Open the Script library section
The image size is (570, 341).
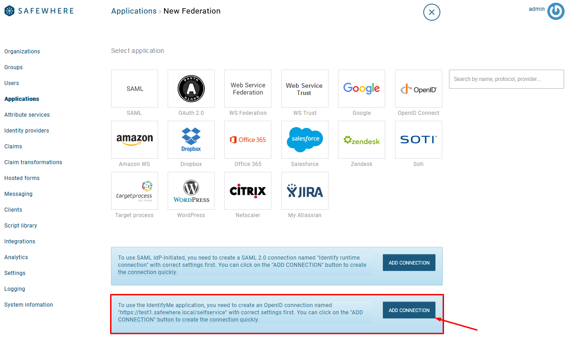[21, 226]
